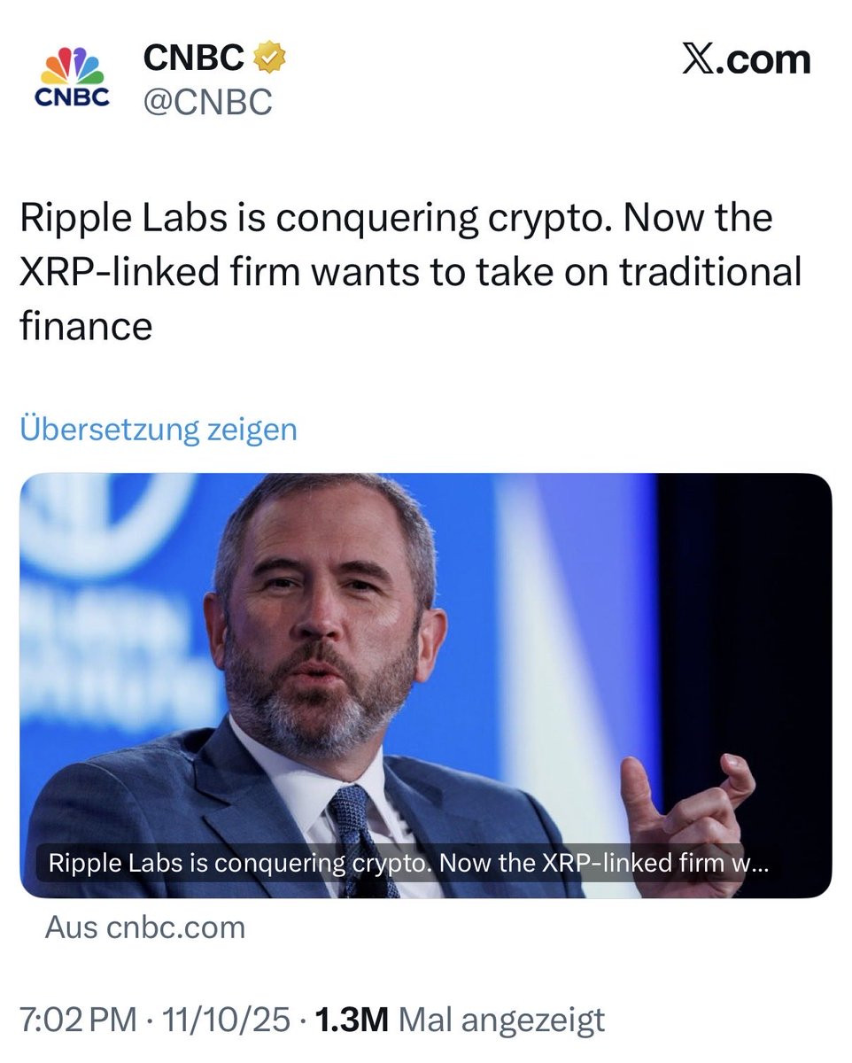Click the gold verified badge next to CNBC
The image size is (852, 1063).
[270, 58]
